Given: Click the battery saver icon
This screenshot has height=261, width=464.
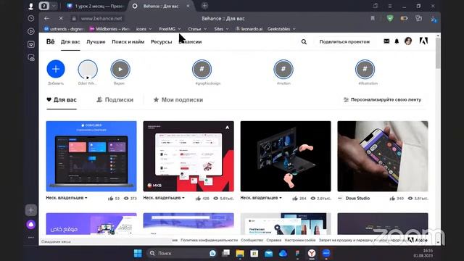Looking at the screenshot, I should [x=404, y=18].
